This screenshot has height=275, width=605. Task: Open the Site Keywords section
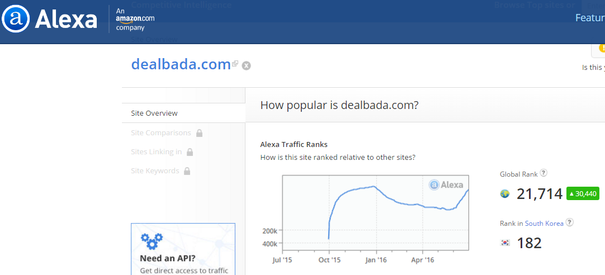click(x=155, y=171)
